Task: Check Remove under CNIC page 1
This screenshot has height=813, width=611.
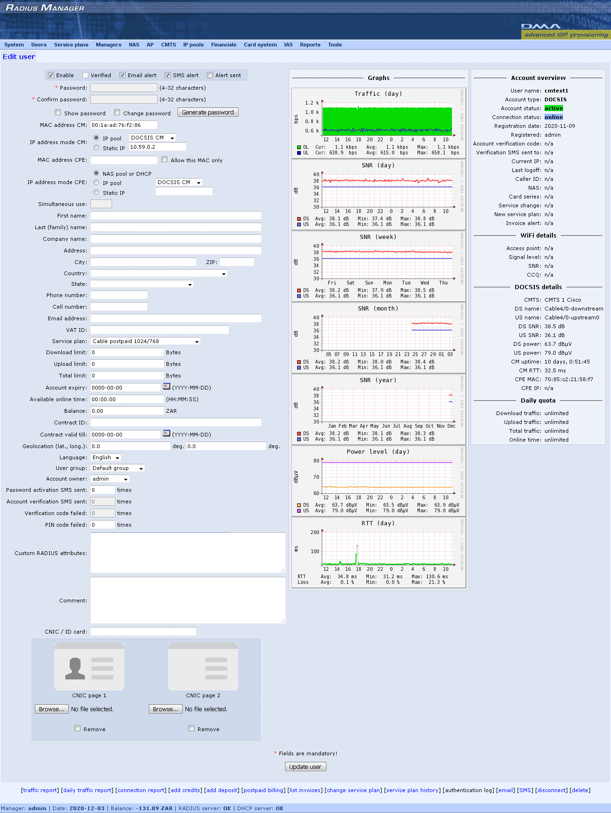Action: [x=78, y=728]
